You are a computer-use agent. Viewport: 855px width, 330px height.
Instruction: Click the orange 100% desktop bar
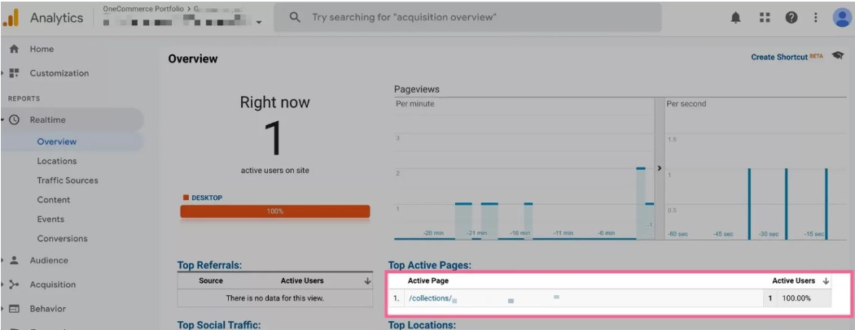click(275, 211)
